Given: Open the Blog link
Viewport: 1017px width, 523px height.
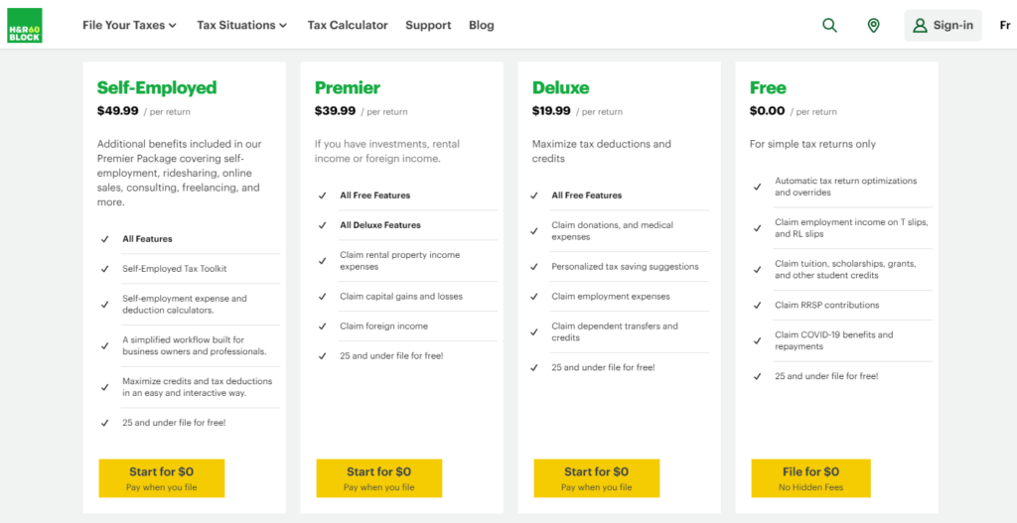Looking at the screenshot, I should tap(482, 25).
